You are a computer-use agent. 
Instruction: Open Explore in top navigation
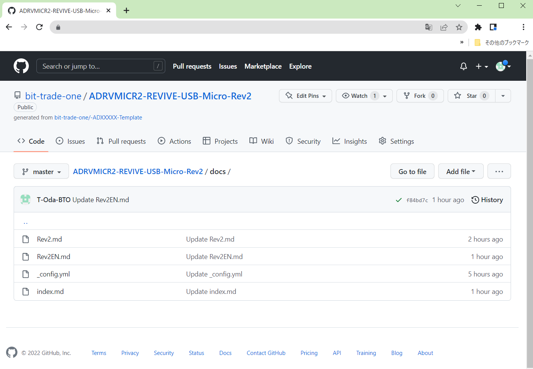(300, 66)
